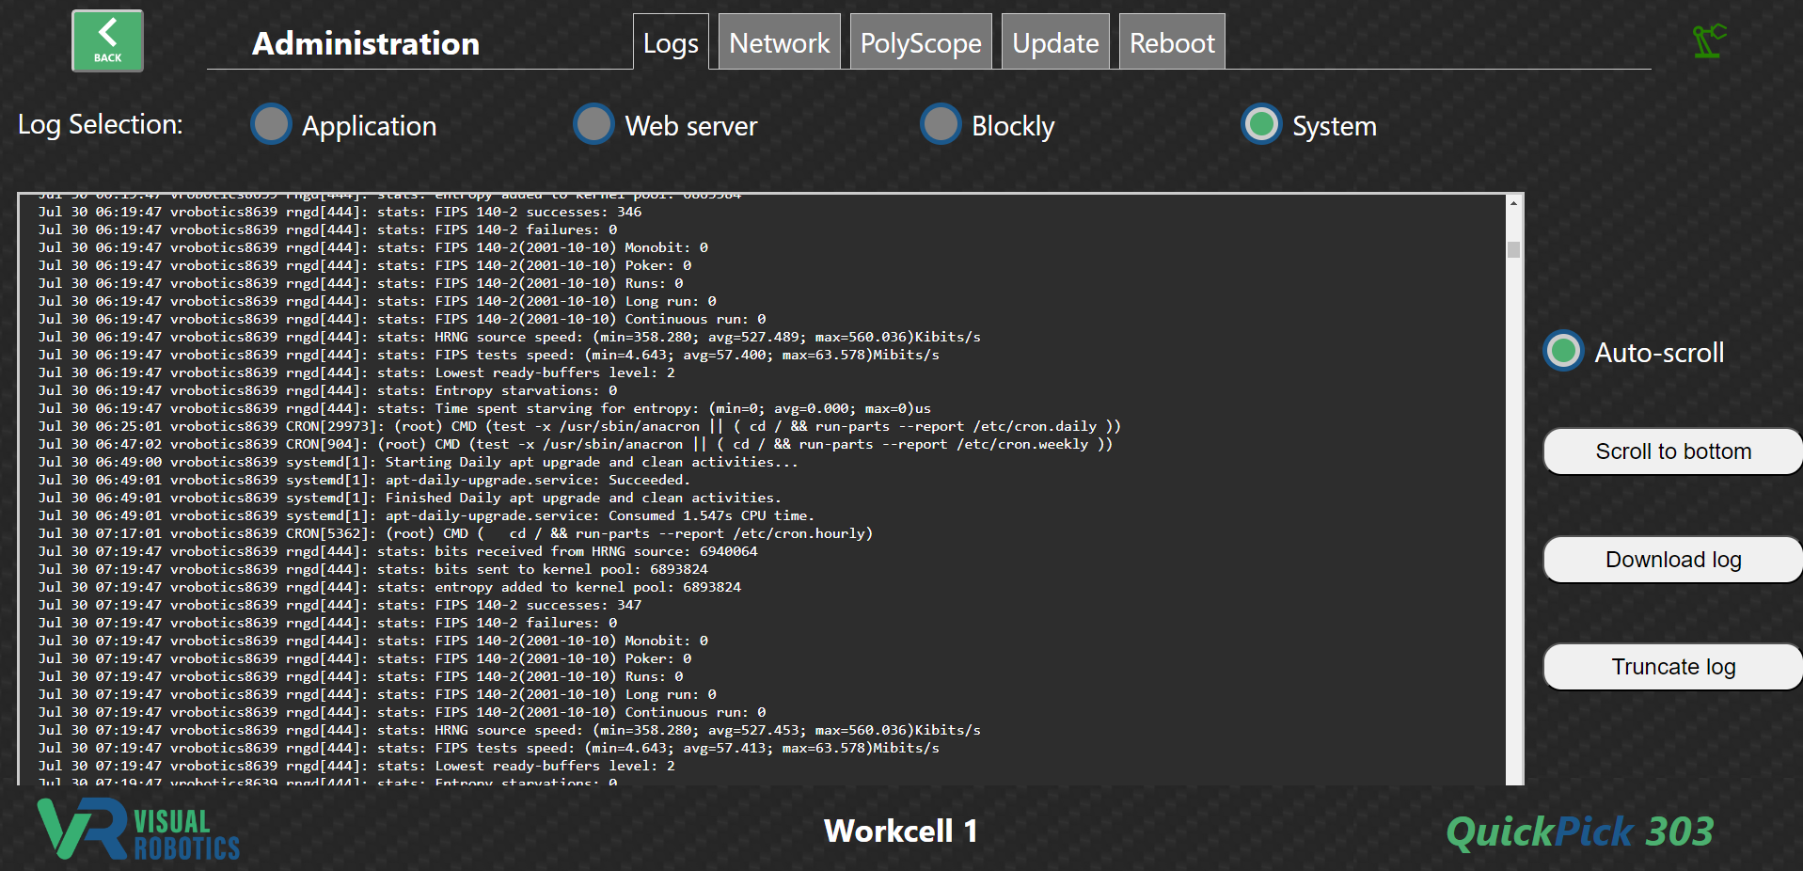
Task: Switch to the Update tab
Action: point(1055,42)
